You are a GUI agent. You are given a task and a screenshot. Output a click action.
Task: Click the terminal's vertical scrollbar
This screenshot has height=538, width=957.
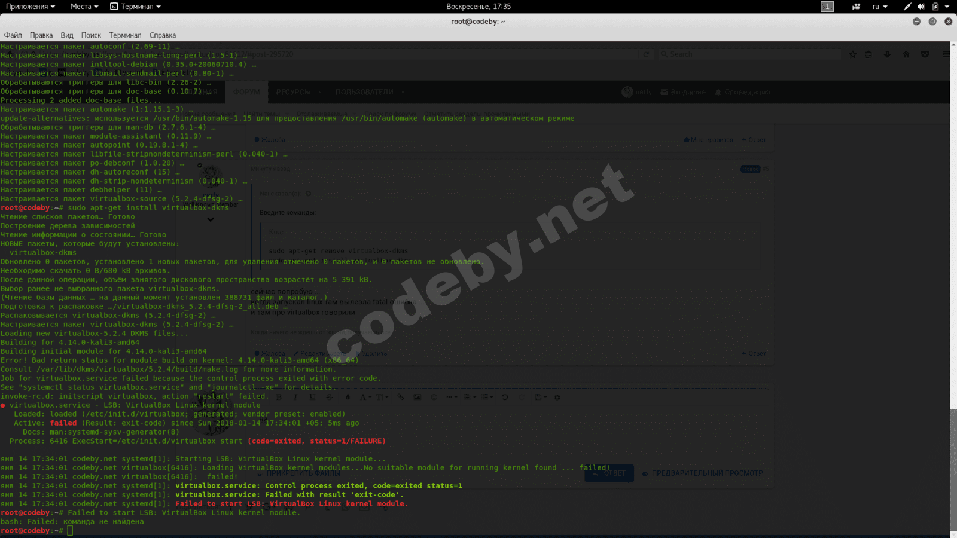pos(953,466)
